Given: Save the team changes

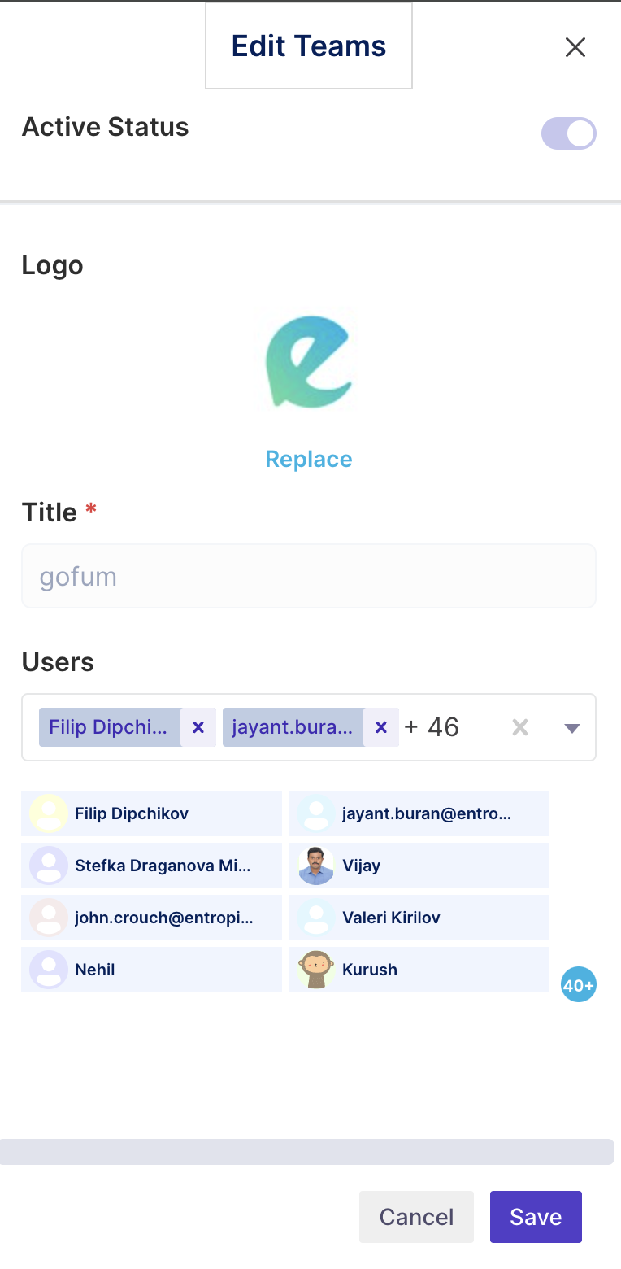Looking at the screenshot, I should click(x=536, y=1217).
